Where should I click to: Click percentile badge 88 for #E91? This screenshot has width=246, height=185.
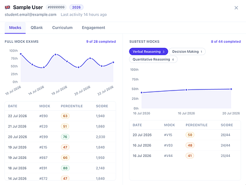click(65, 168)
